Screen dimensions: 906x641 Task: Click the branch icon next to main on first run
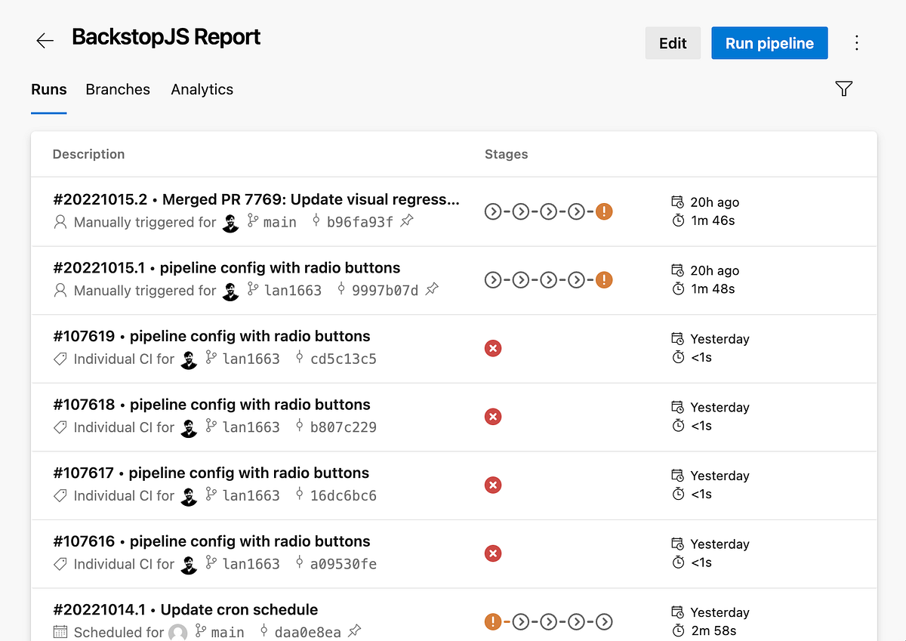[252, 222]
